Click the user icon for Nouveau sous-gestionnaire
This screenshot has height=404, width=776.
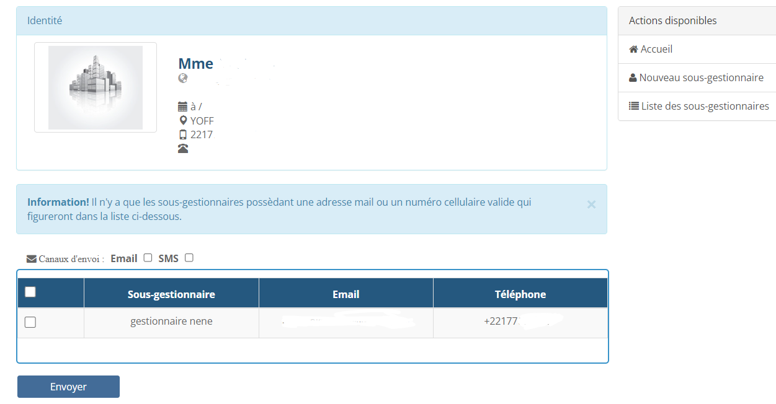633,78
